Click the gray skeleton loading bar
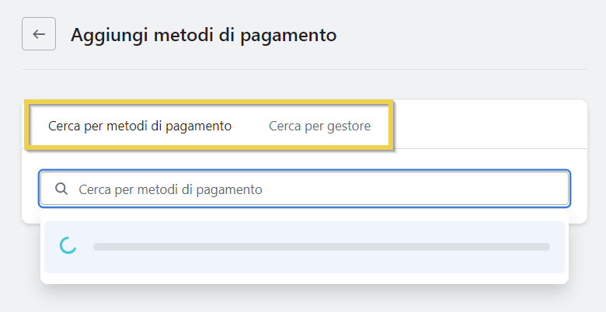The image size is (606, 312). pyautogui.click(x=321, y=247)
